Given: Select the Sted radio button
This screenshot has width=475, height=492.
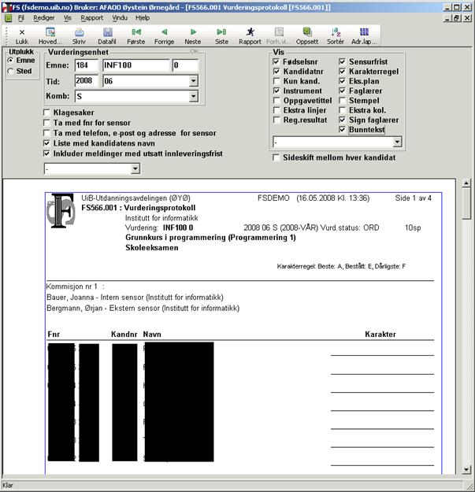Looking at the screenshot, I should [x=11, y=71].
